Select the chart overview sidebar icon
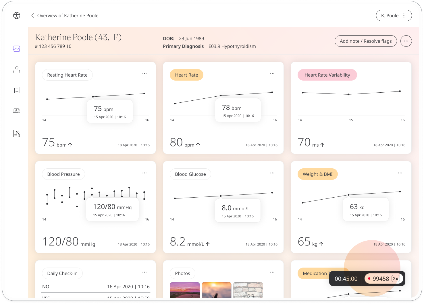This screenshot has height=304, width=424. point(17,49)
